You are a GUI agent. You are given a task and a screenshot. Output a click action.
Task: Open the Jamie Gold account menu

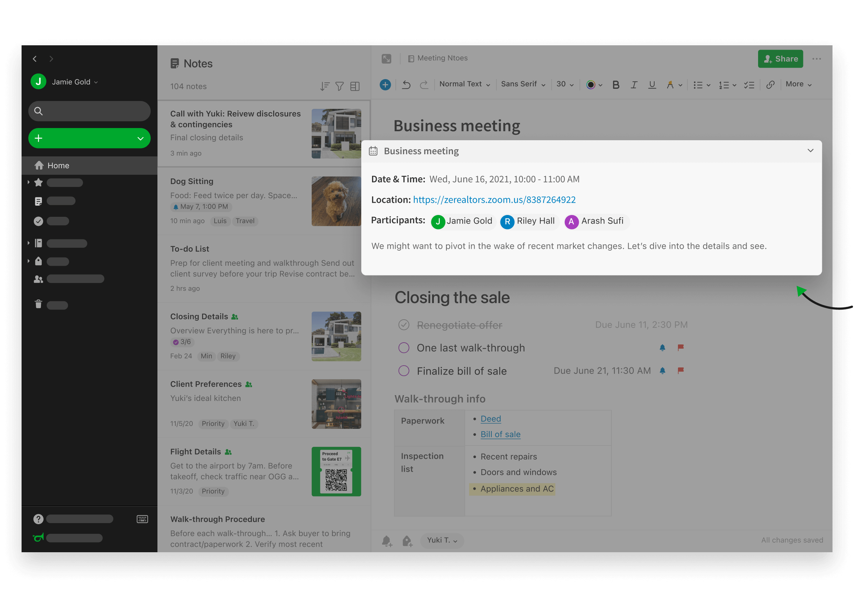64,82
